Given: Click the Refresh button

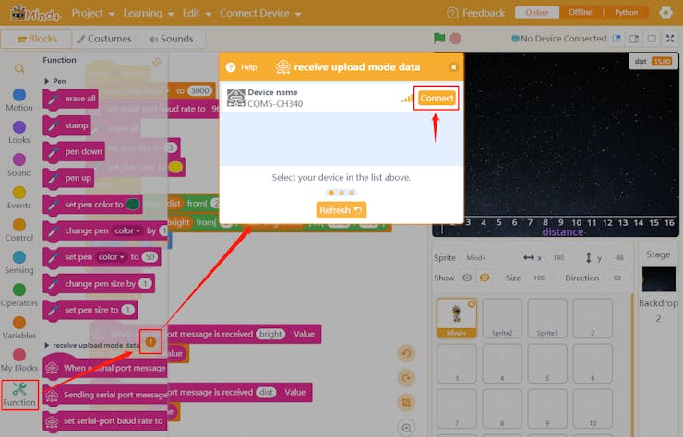Looking at the screenshot, I should (341, 210).
